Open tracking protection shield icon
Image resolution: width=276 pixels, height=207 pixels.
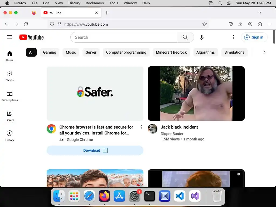[52, 24]
